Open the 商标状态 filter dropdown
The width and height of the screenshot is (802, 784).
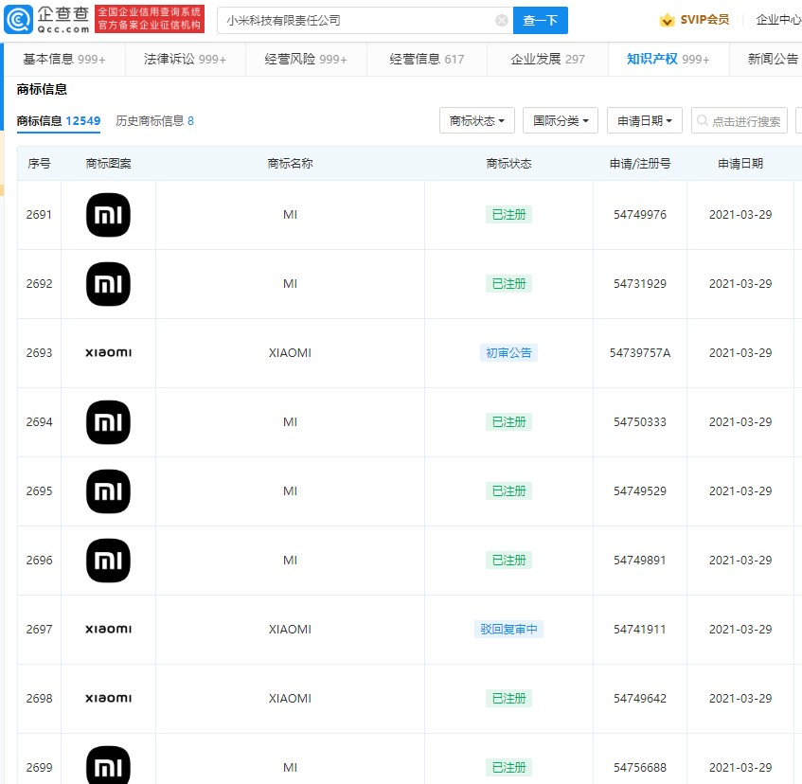pos(475,120)
